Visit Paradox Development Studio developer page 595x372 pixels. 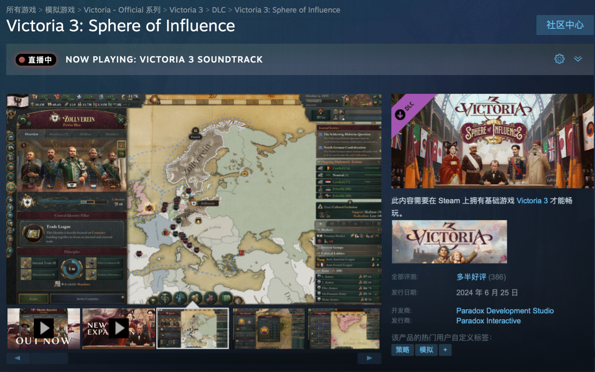[x=505, y=311]
